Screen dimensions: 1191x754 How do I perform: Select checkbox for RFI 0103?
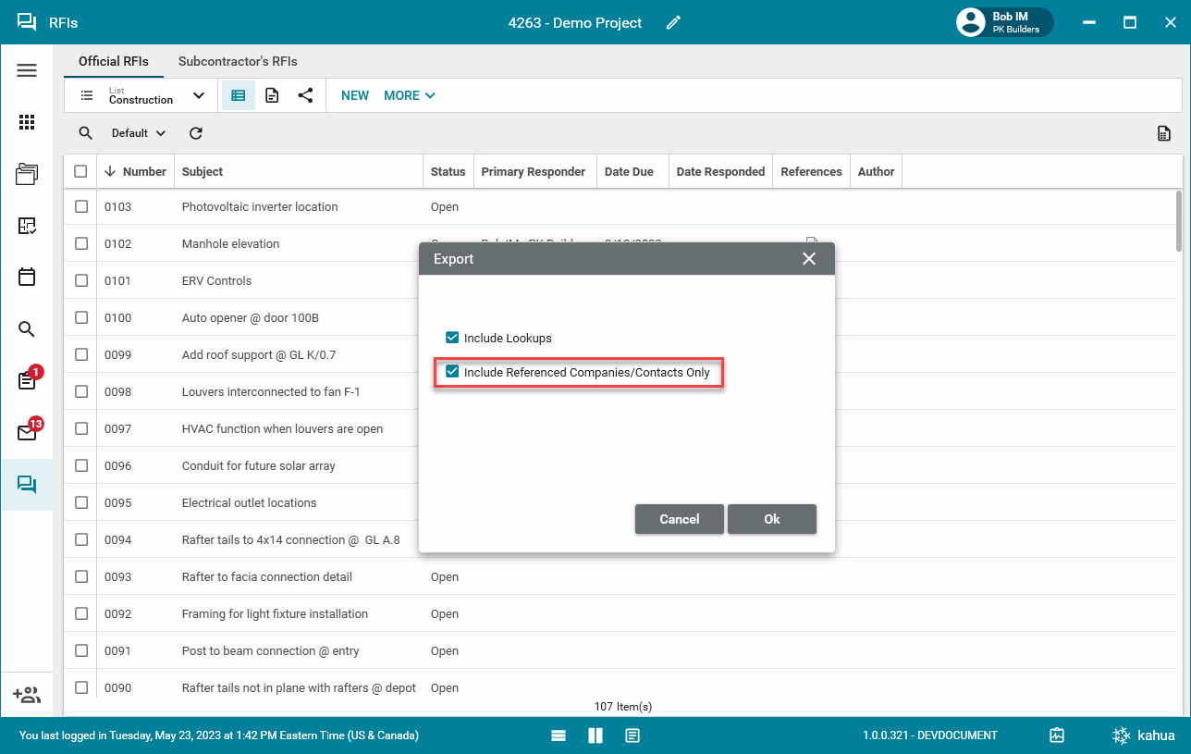81,207
